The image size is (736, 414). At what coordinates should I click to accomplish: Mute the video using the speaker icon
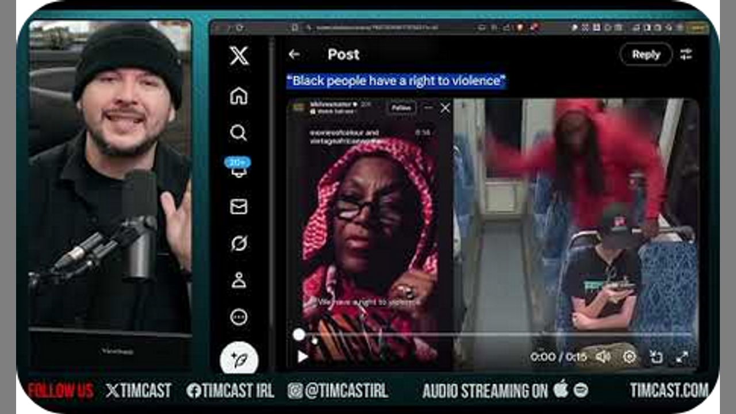(x=603, y=357)
